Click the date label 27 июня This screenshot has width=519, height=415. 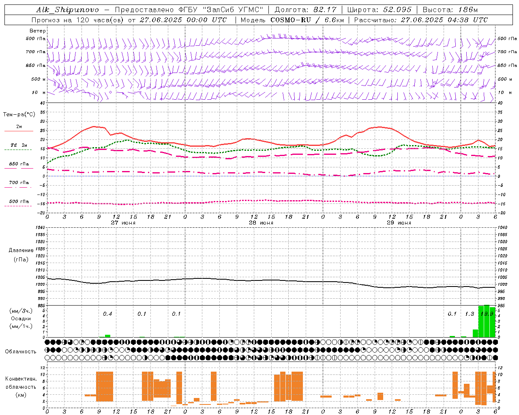pos(123,223)
